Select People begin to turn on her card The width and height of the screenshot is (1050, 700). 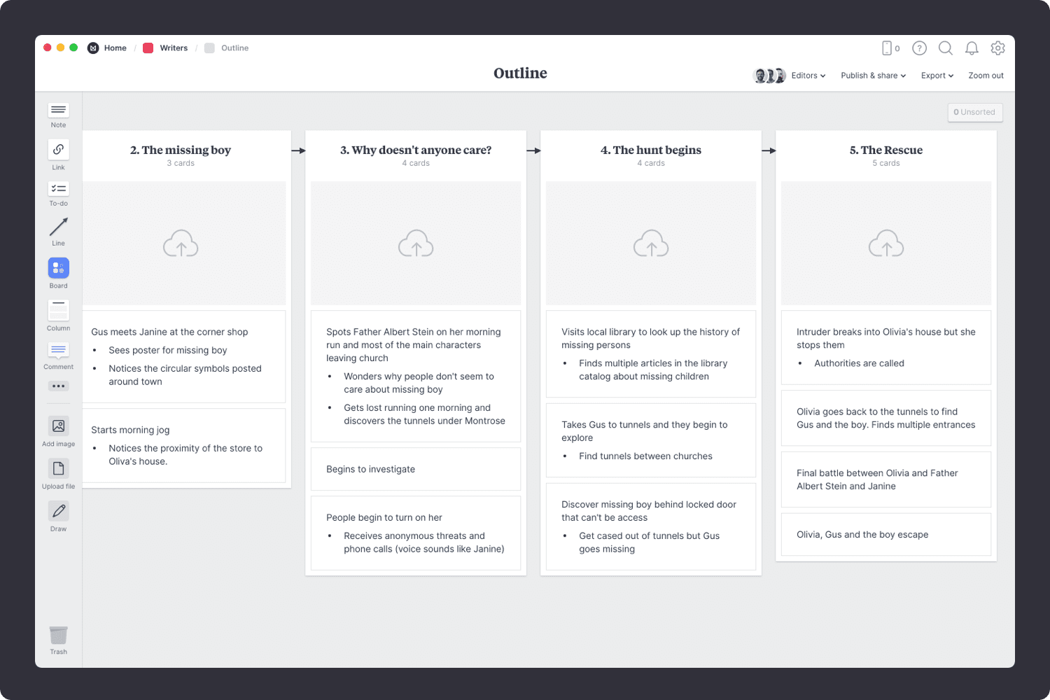(x=416, y=533)
